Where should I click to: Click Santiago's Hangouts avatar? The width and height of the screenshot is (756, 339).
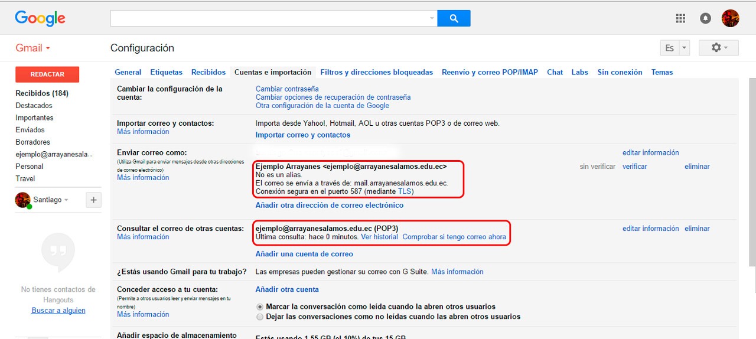pos(22,200)
